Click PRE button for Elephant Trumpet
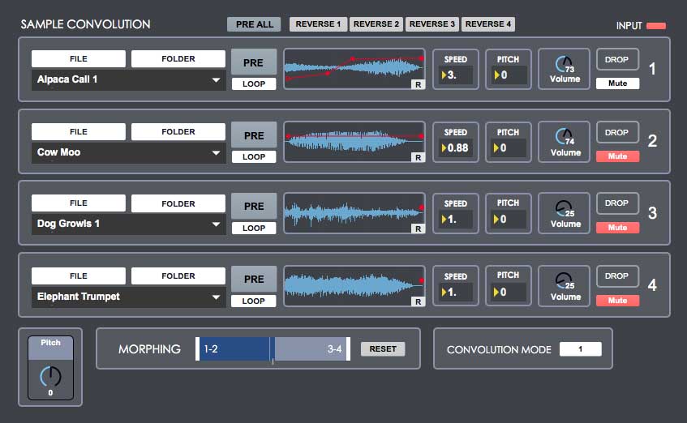687x423 pixels. [x=254, y=279]
